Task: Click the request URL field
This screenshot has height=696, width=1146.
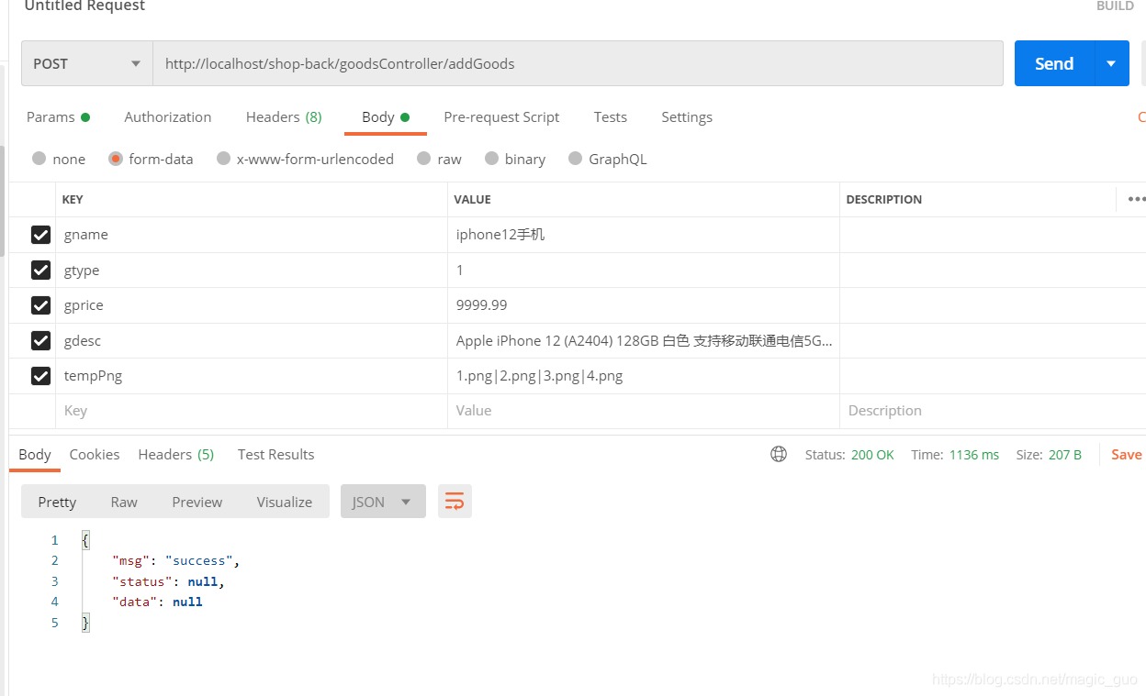Action: point(578,63)
